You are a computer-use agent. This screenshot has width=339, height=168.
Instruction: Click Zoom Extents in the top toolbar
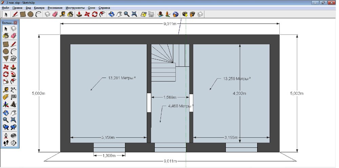pyautogui.click(x=134, y=14)
